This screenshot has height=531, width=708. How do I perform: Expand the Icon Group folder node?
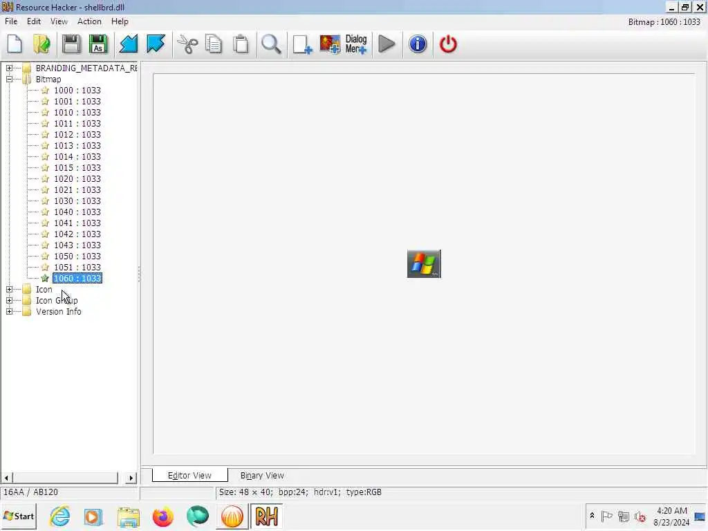(x=9, y=300)
